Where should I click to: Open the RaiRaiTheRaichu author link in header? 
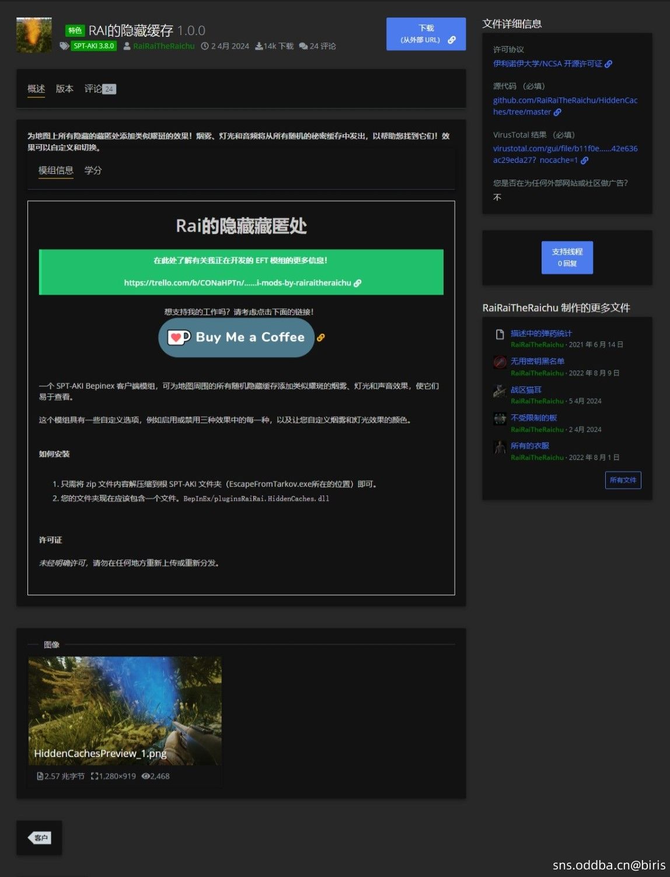coord(164,46)
